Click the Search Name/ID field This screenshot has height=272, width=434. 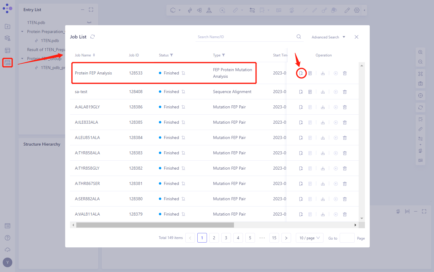245,37
